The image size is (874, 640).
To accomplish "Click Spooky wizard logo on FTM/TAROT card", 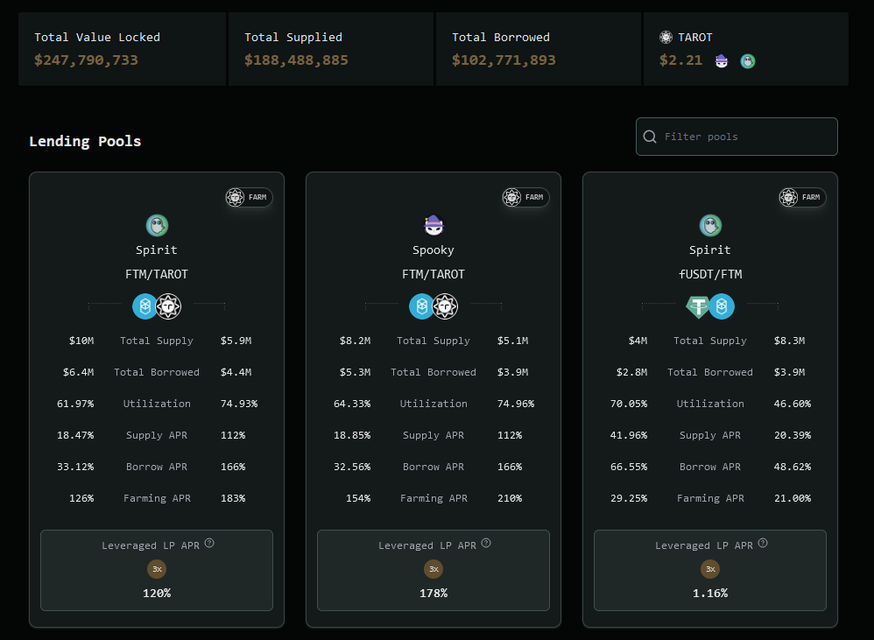I will pyautogui.click(x=433, y=226).
